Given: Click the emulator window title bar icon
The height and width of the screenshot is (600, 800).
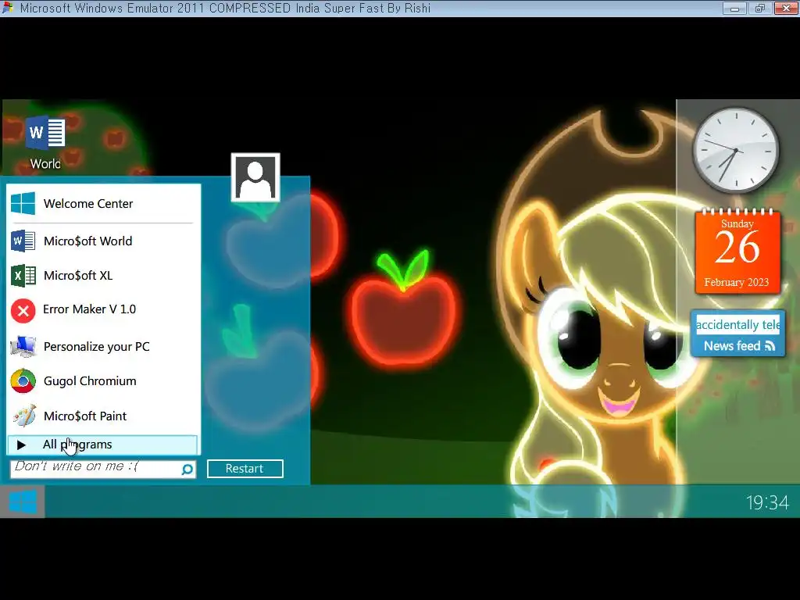Looking at the screenshot, I should [x=8, y=8].
